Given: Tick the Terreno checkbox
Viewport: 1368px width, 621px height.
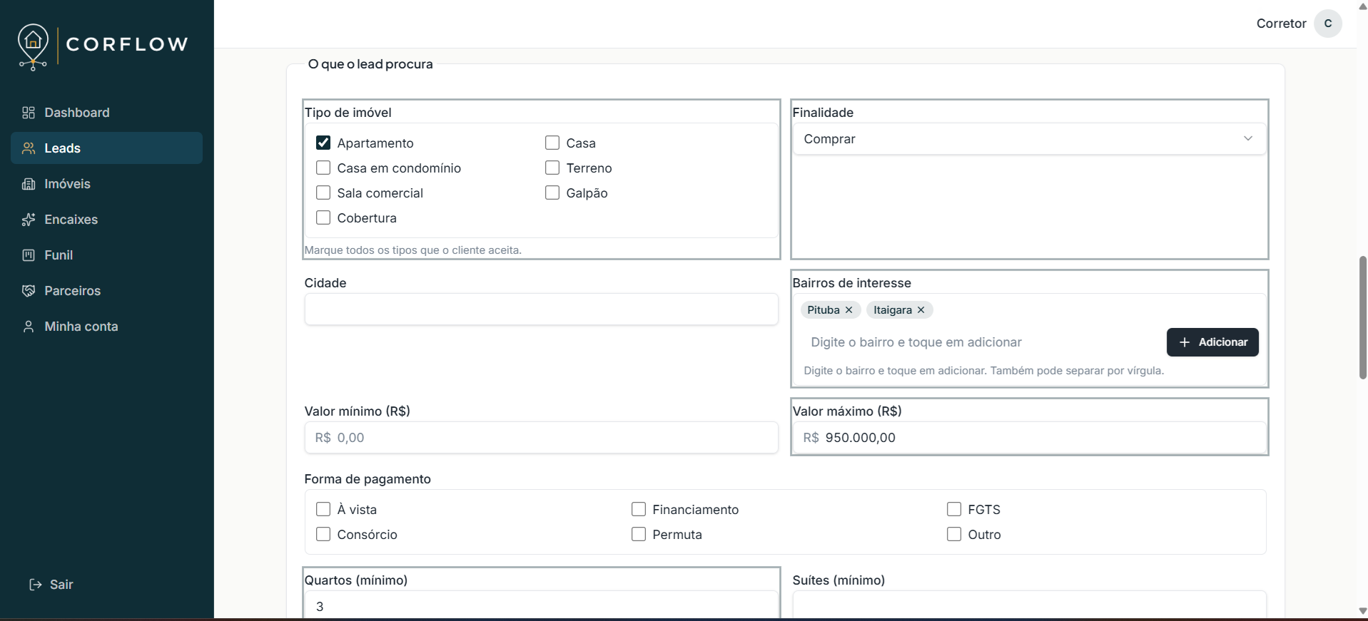Looking at the screenshot, I should 552,168.
